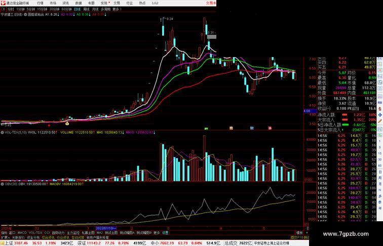383x246 pixels.
Task: Open the 数据 menu
Action: coord(79,3)
